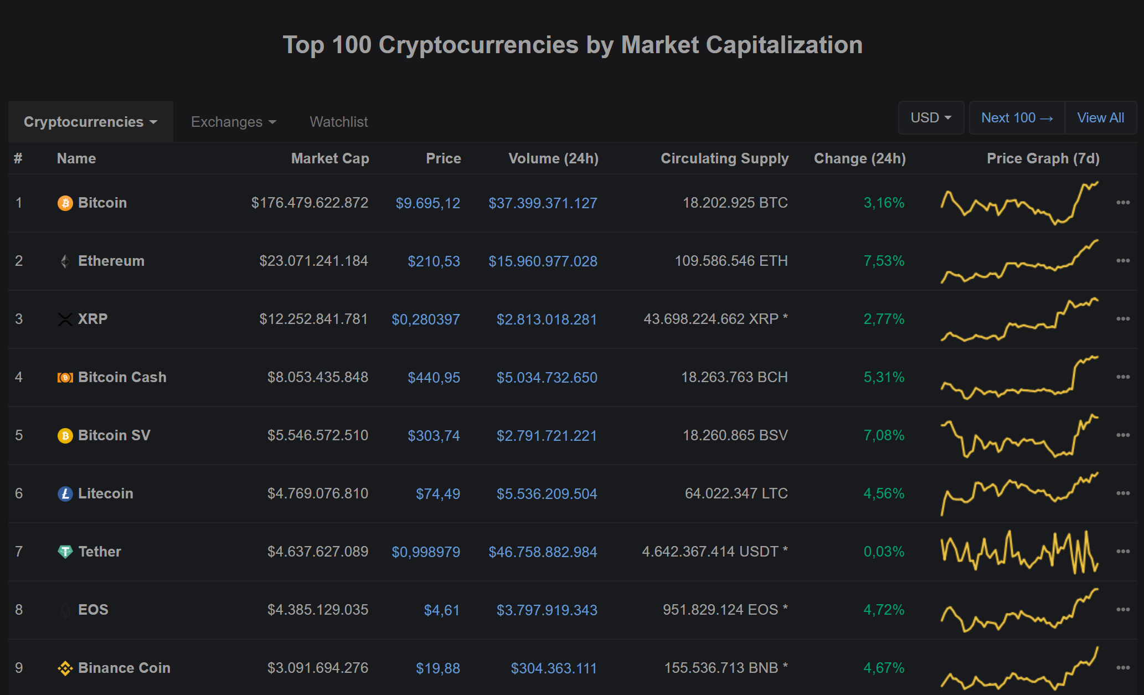The width and height of the screenshot is (1144, 695).
Task: Click the Bitcoin coin logo icon
Action: coord(65,203)
